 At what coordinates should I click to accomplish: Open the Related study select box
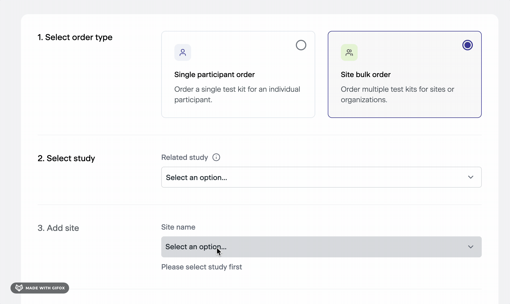[314, 177]
